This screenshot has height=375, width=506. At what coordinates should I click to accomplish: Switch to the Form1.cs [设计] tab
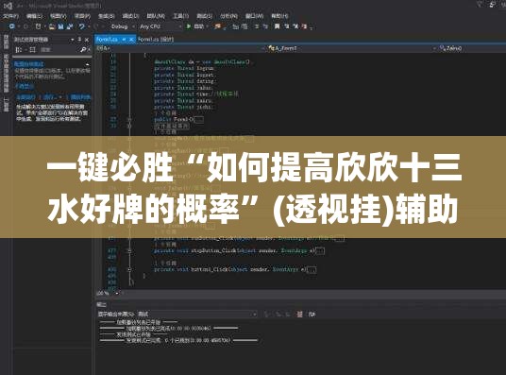(156, 39)
